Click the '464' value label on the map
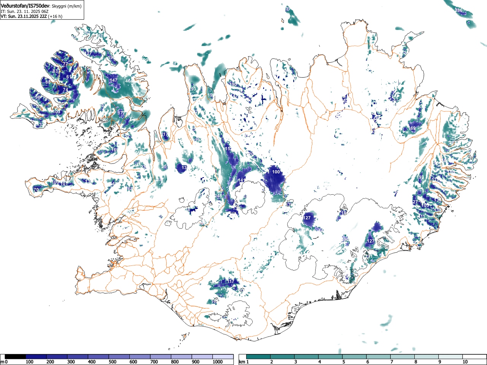 [x=129, y=81]
